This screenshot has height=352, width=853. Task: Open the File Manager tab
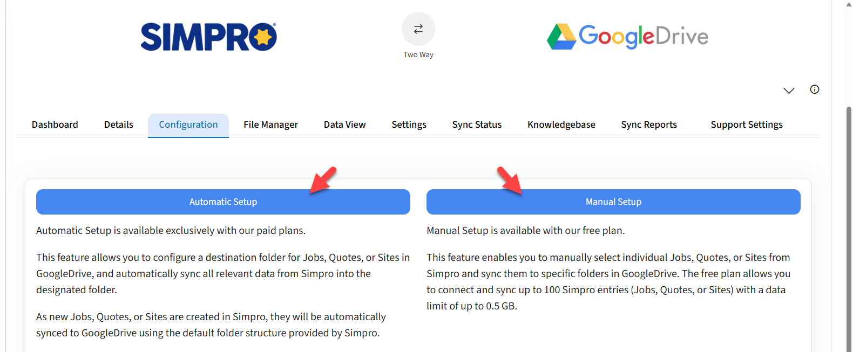(x=270, y=125)
